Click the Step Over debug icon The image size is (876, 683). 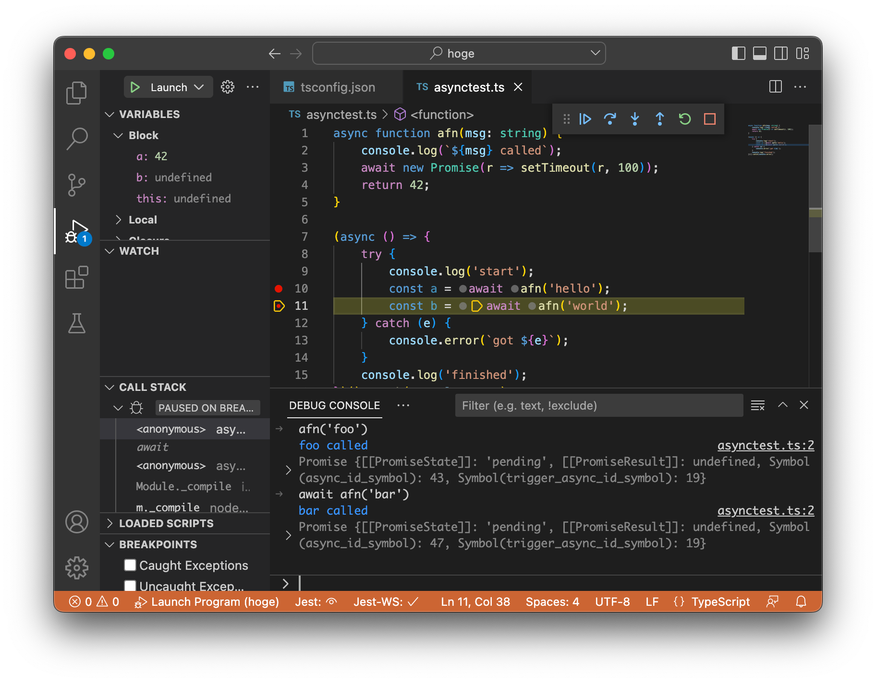[610, 119]
